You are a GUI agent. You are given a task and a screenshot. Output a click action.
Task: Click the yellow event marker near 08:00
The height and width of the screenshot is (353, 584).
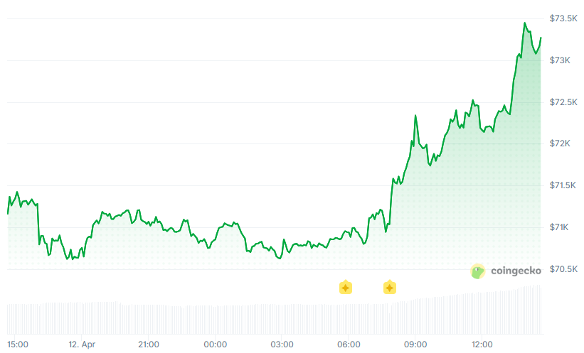(x=390, y=288)
